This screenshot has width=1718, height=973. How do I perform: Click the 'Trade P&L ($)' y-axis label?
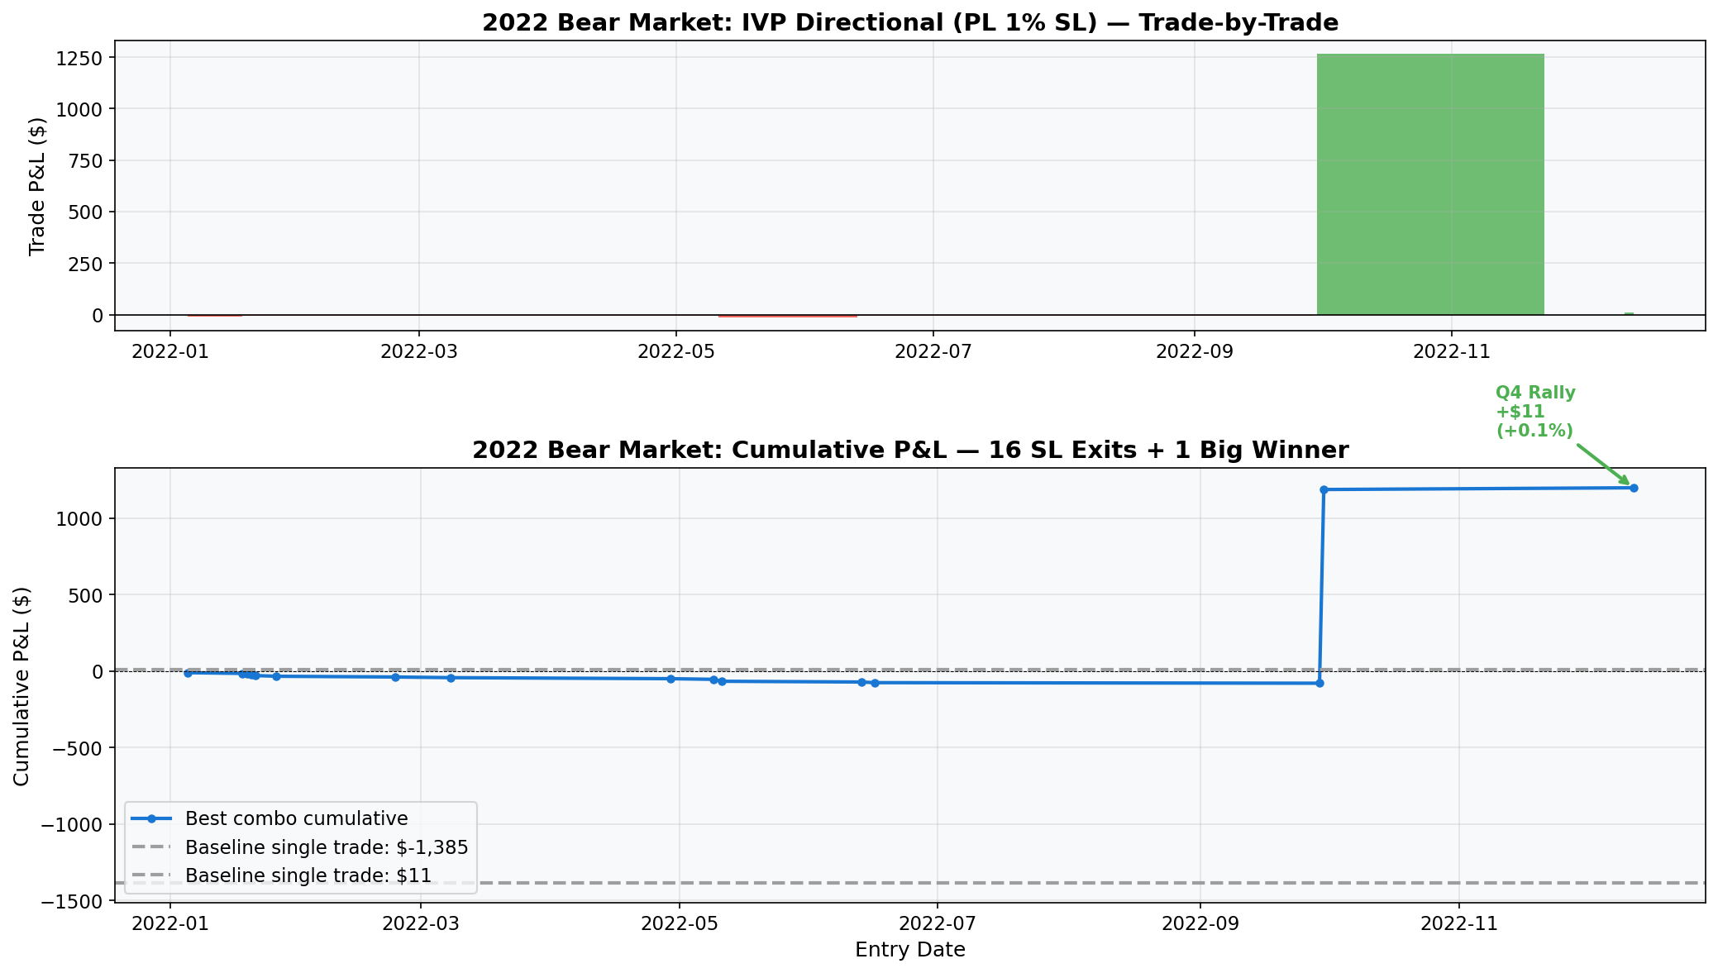37,186
